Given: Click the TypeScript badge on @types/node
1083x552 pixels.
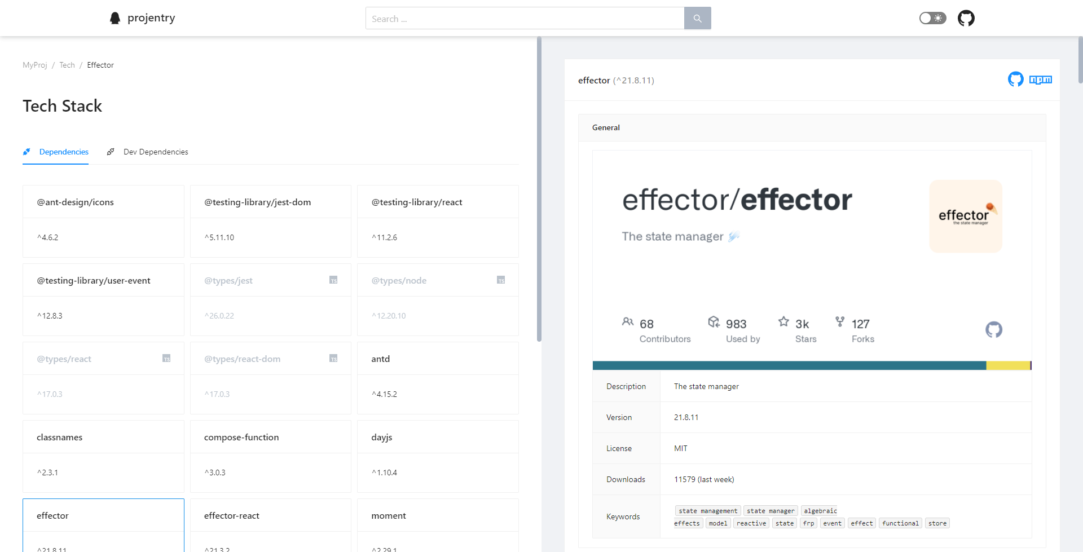Looking at the screenshot, I should click(x=501, y=280).
